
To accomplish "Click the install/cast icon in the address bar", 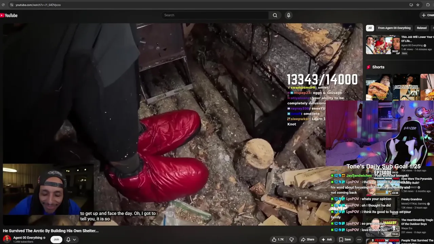I will click(x=411, y=5).
